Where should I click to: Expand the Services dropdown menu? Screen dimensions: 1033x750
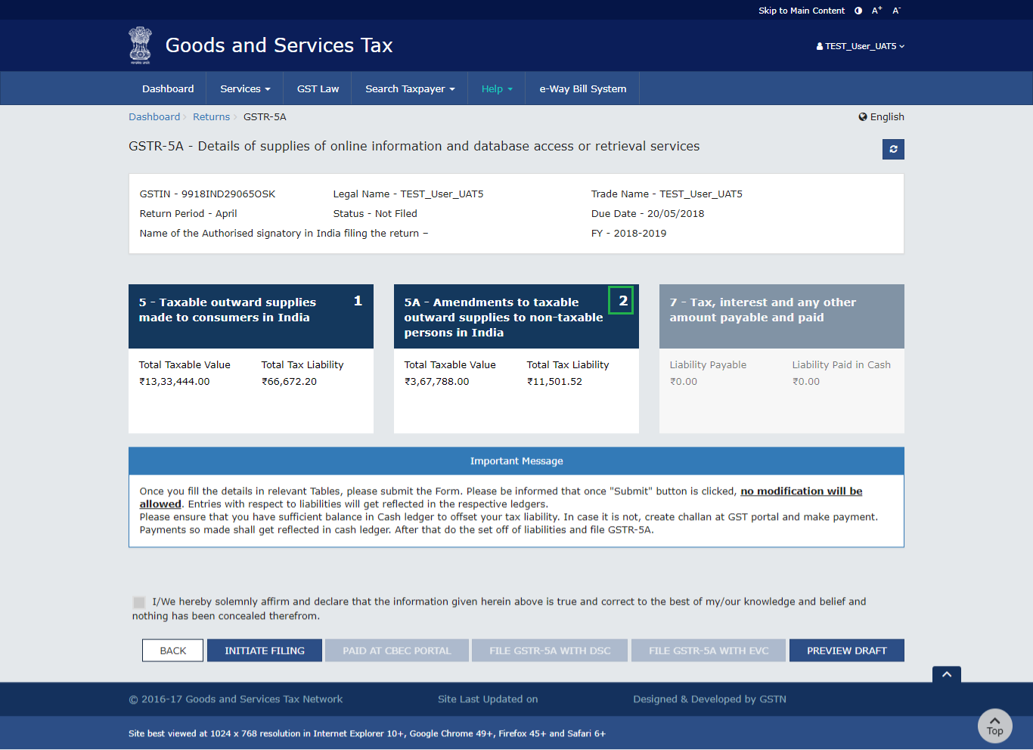[x=245, y=89]
